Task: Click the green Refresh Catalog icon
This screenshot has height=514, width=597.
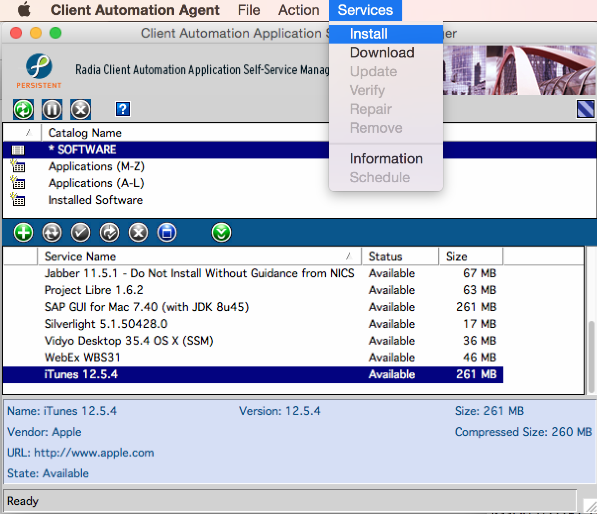Action: tap(23, 109)
